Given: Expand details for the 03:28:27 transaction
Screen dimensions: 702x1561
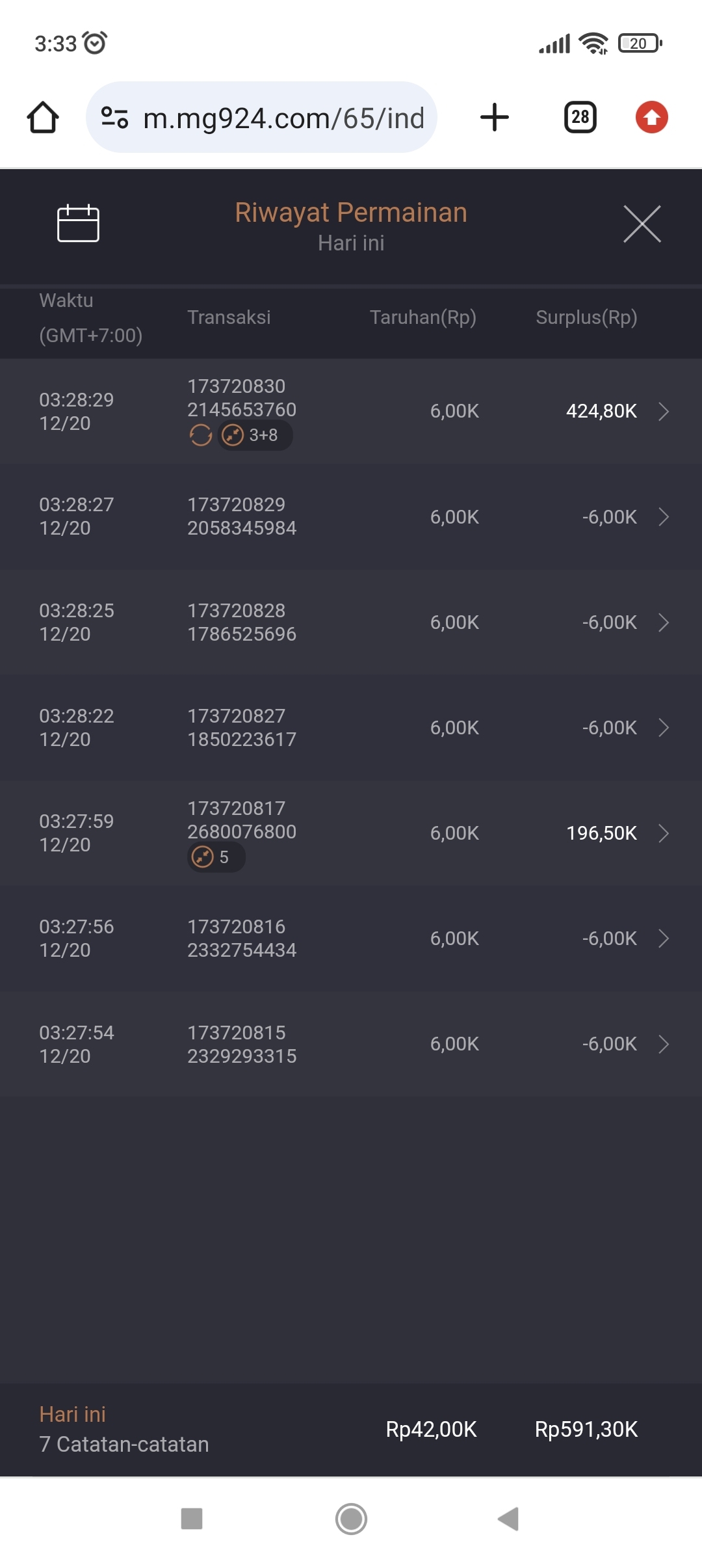Looking at the screenshot, I should coord(663,517).
